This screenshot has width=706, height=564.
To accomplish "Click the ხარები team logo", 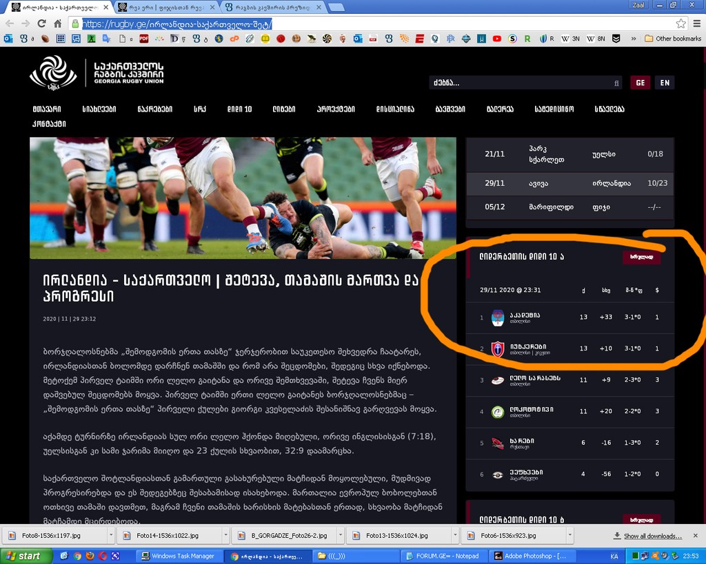I will [x=498, y=443].
